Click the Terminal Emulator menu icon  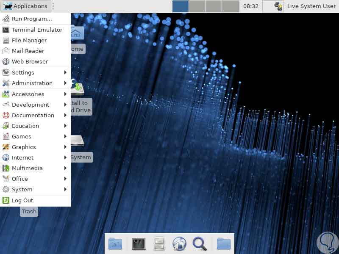(x=6, y=30)
